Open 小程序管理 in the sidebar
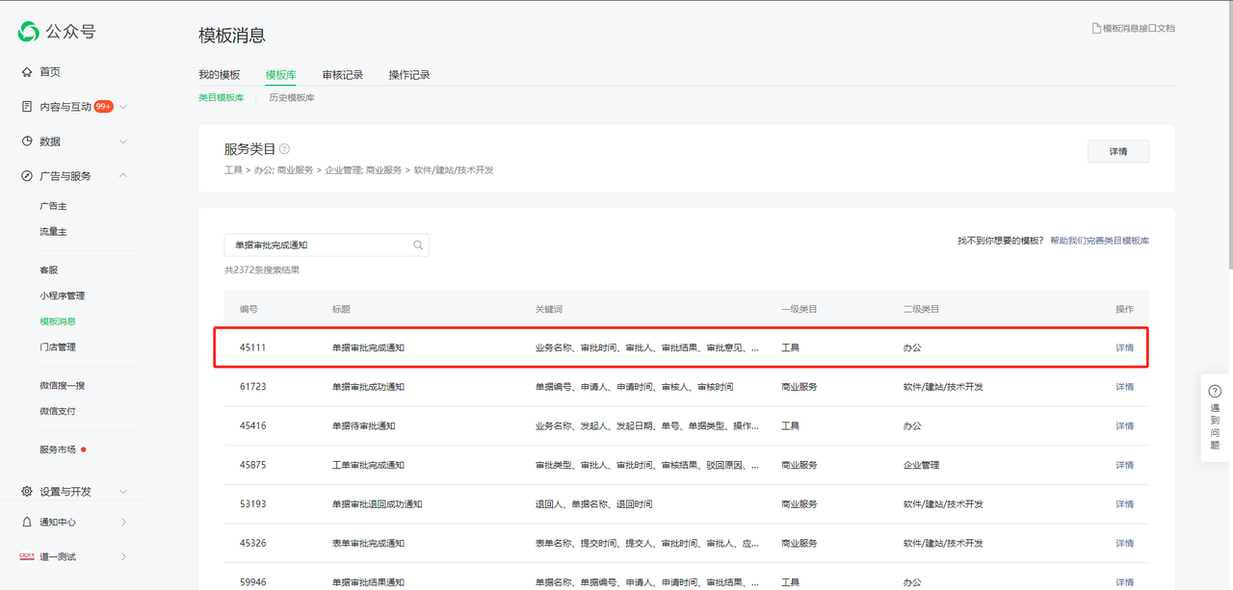Image resolution: width=1233 pixels, height=590 pixels. 62,295
